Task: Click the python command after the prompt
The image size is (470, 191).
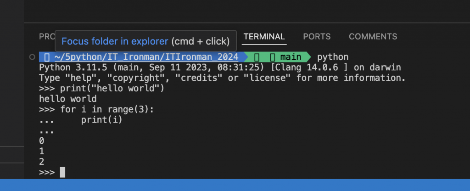Action: click(x=333, y=57)
